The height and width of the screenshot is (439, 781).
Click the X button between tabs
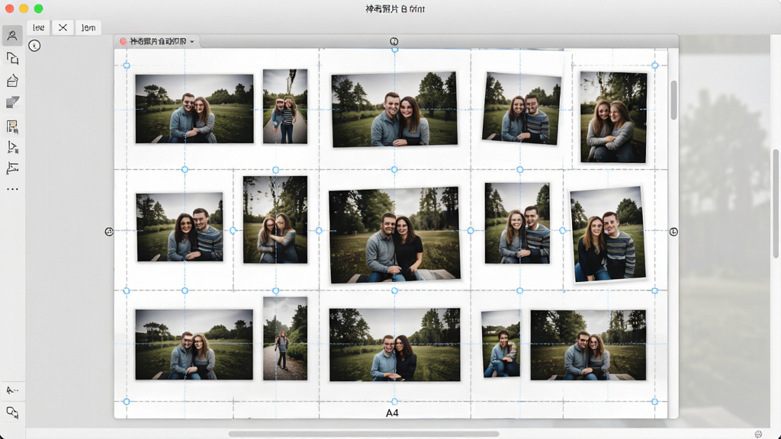pyautogui.click(x=63, y=28)
